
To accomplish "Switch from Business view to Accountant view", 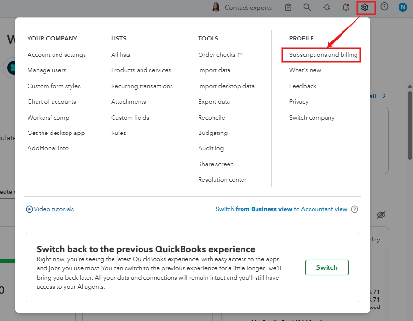I will [x=282, y=209].
